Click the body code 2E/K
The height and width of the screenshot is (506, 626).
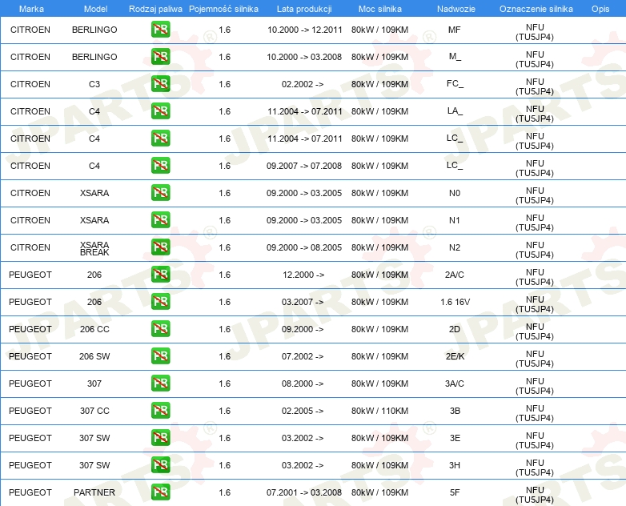coord(455,356)
